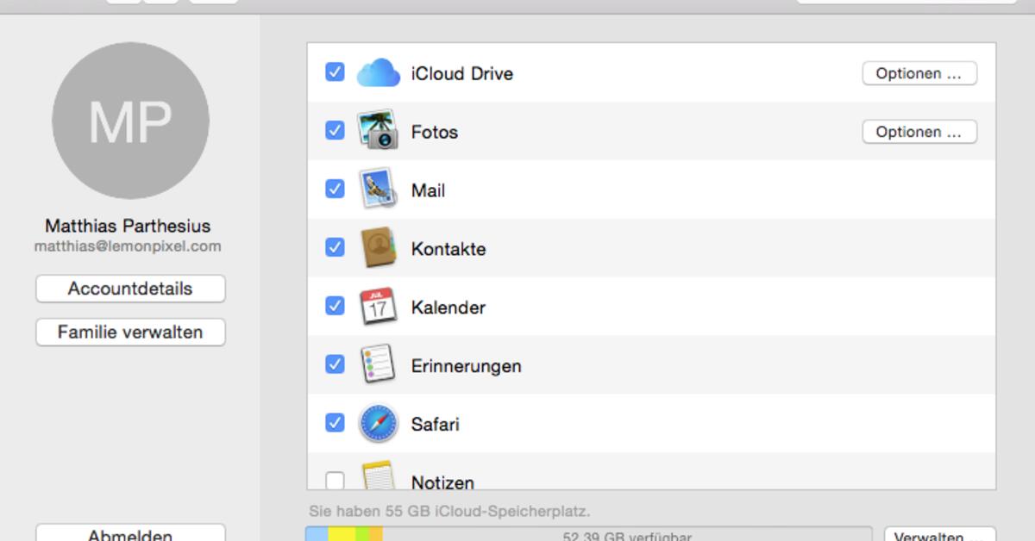Uncheck the iCloud Drive checkbox
Viewport: 1035px width, 541px height.
pos(335,72)
